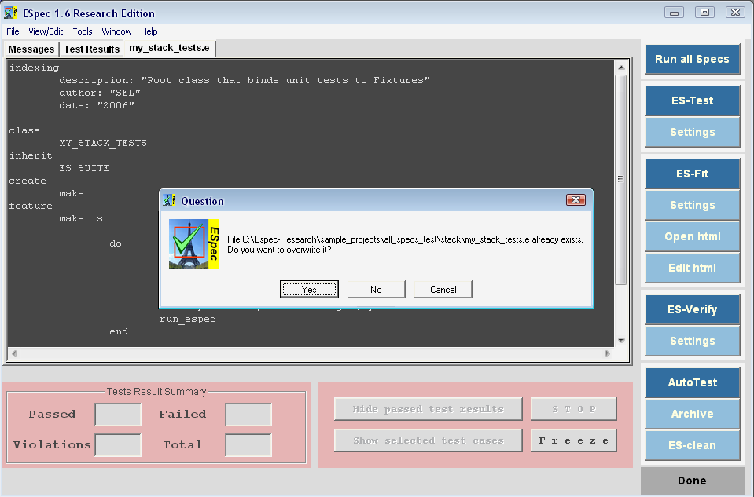
Task: Click the Question dialog title icon
Action: [169, 201]
